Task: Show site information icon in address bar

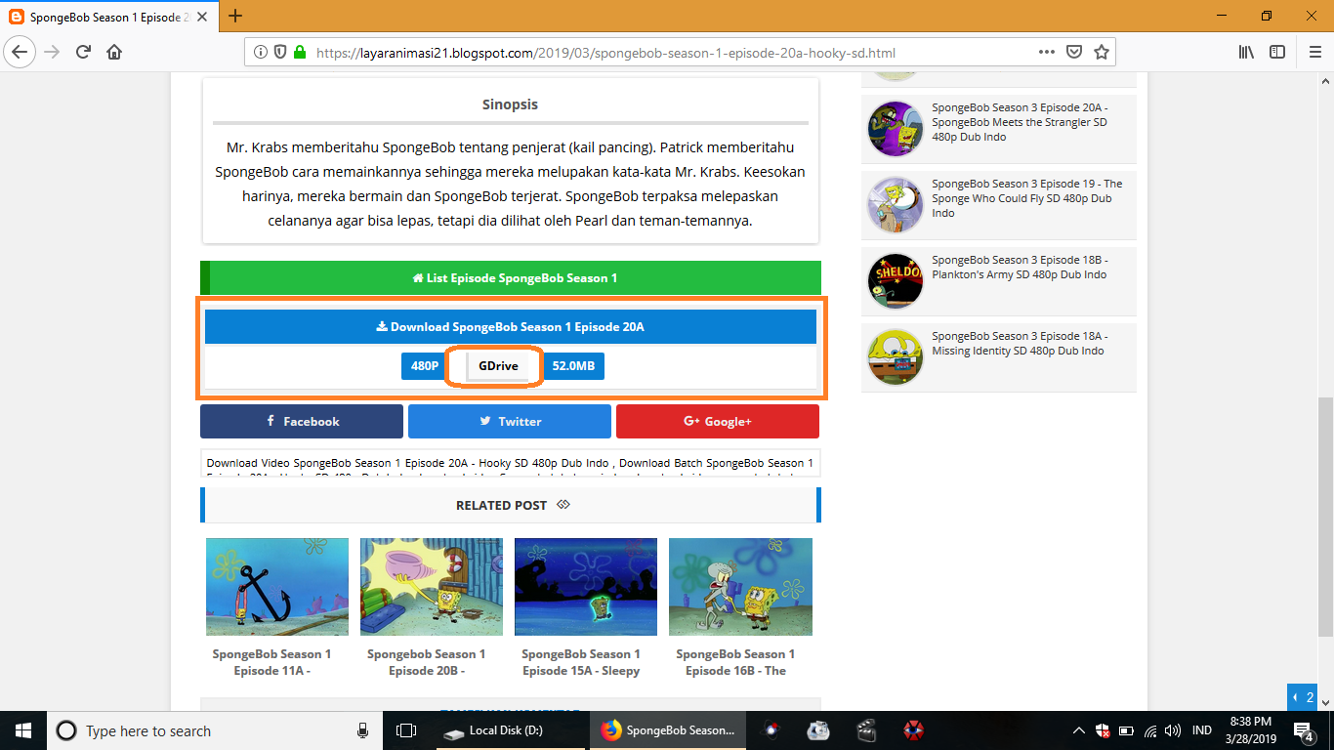Action: pos(261,53)
